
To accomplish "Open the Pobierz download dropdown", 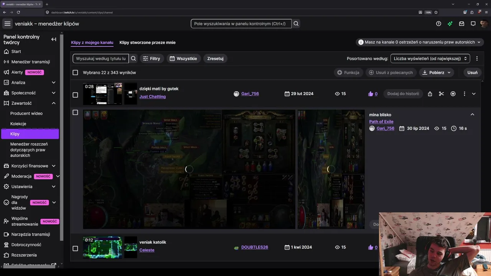I will point(437,72).
